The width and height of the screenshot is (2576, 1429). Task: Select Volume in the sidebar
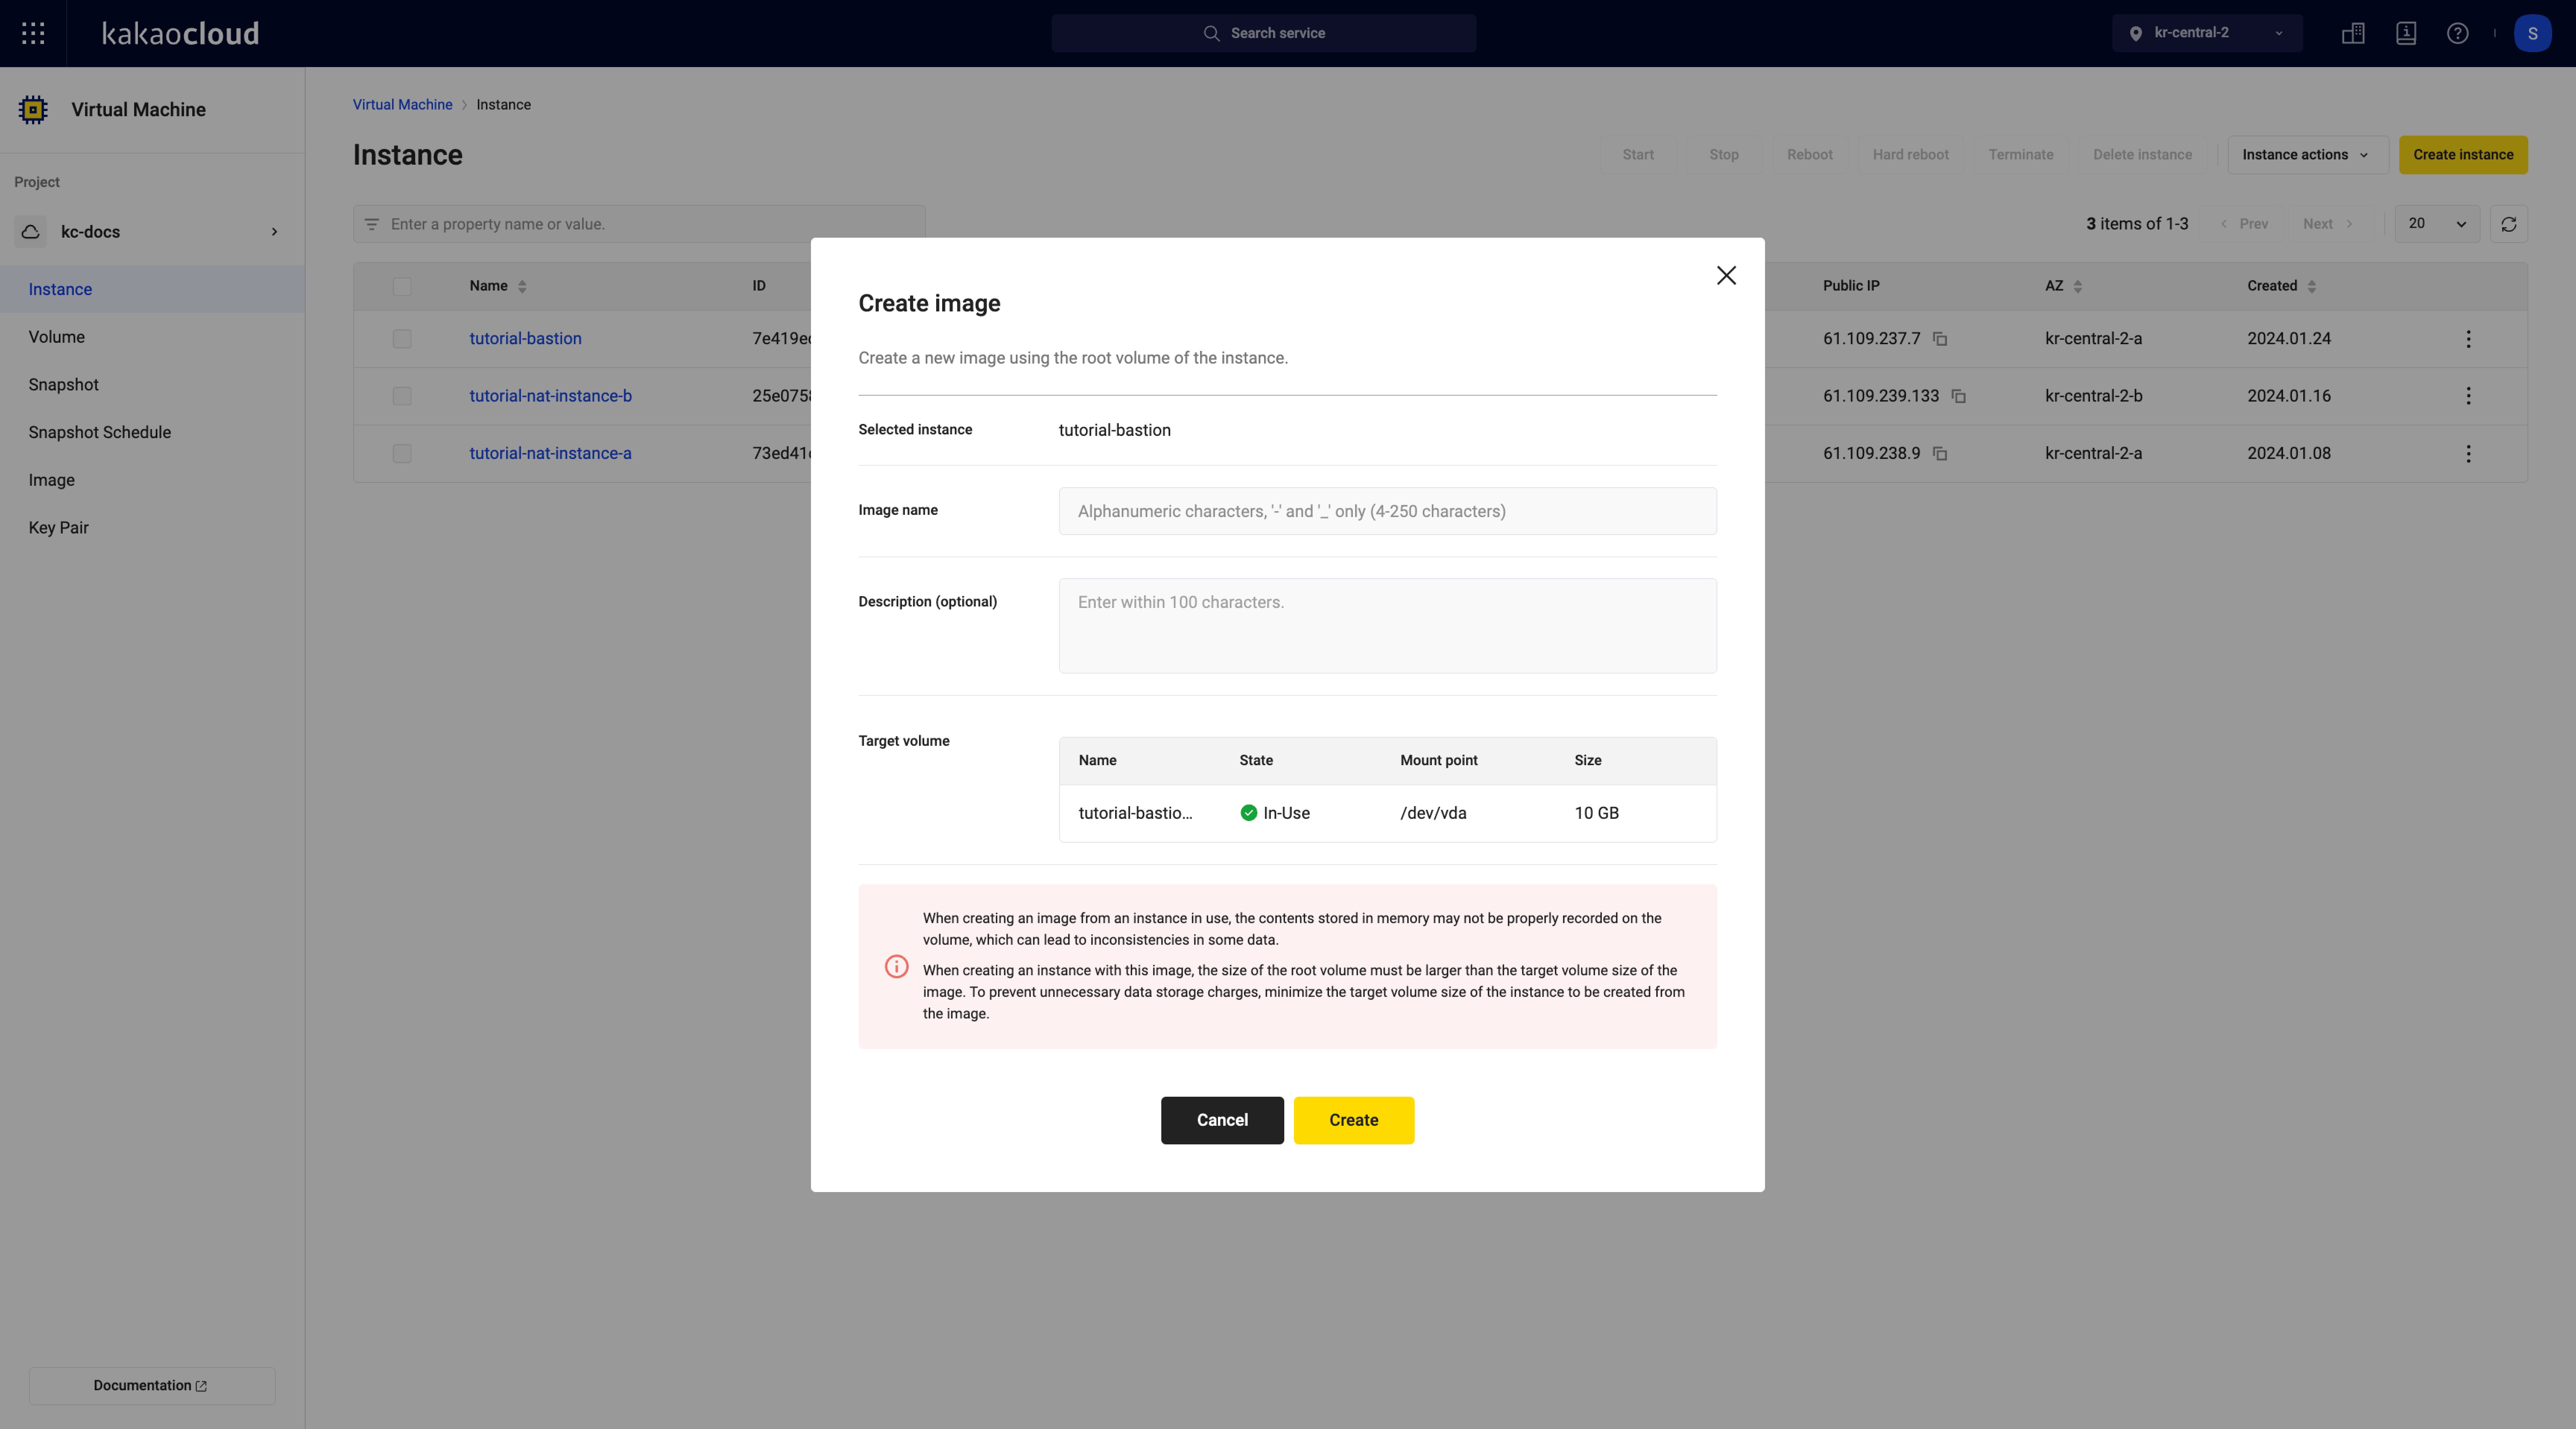[152, 337]
